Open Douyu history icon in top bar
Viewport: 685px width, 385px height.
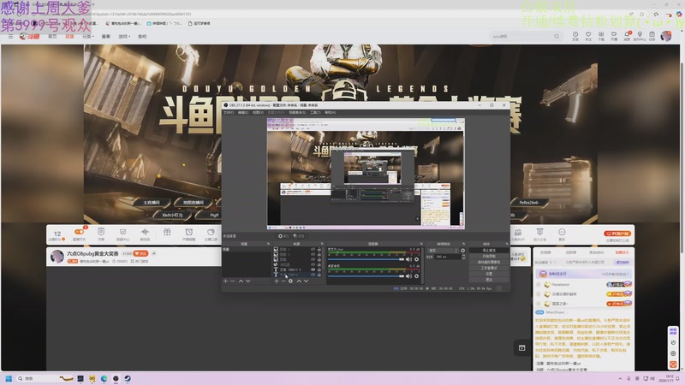[575, 35]
